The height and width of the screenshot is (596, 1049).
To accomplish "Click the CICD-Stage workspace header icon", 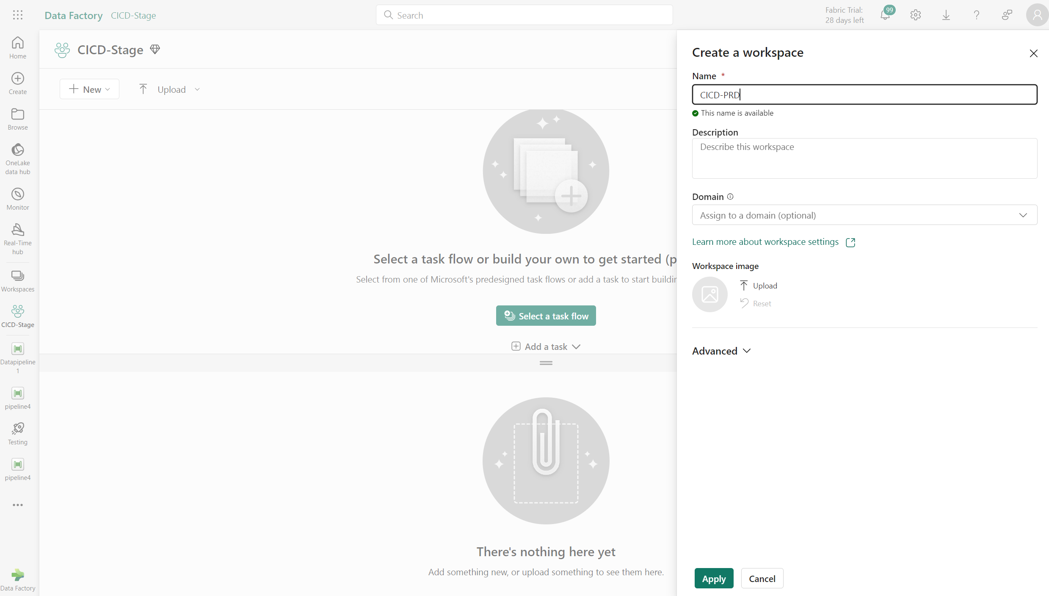I will 62,50.
